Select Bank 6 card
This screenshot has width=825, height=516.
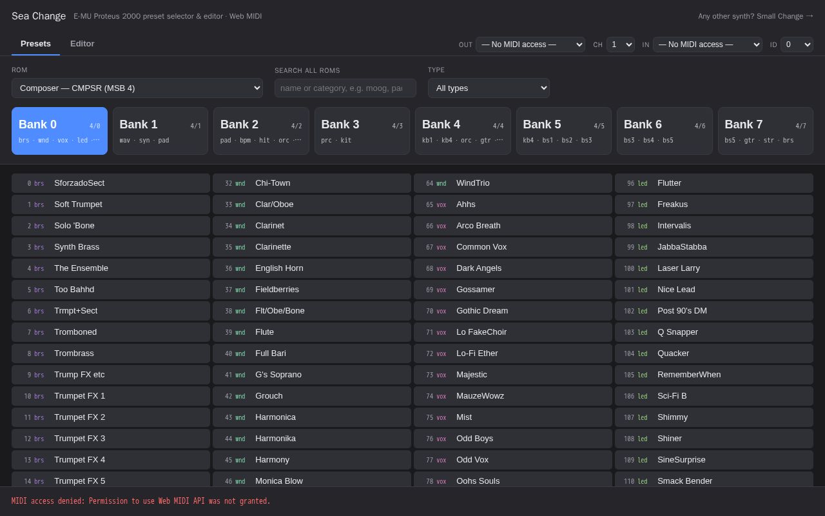665,131
